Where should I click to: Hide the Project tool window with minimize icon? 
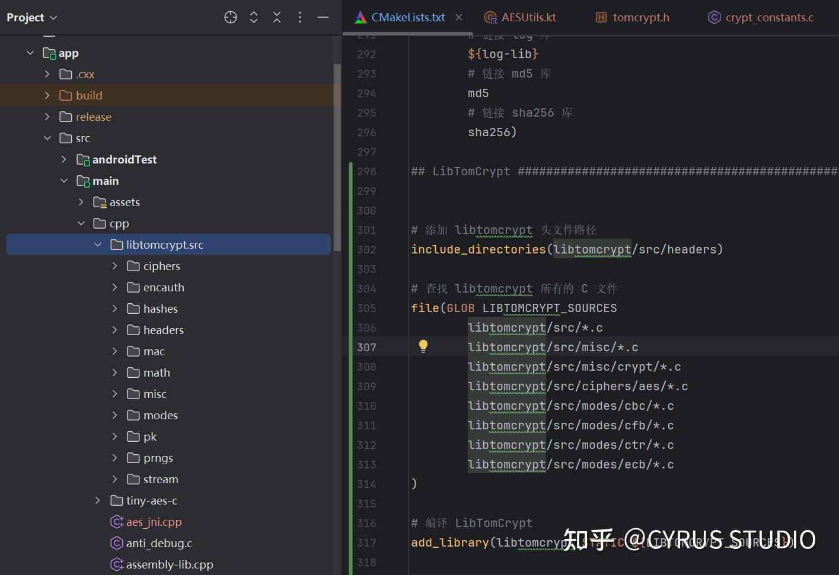pos(323,17)
